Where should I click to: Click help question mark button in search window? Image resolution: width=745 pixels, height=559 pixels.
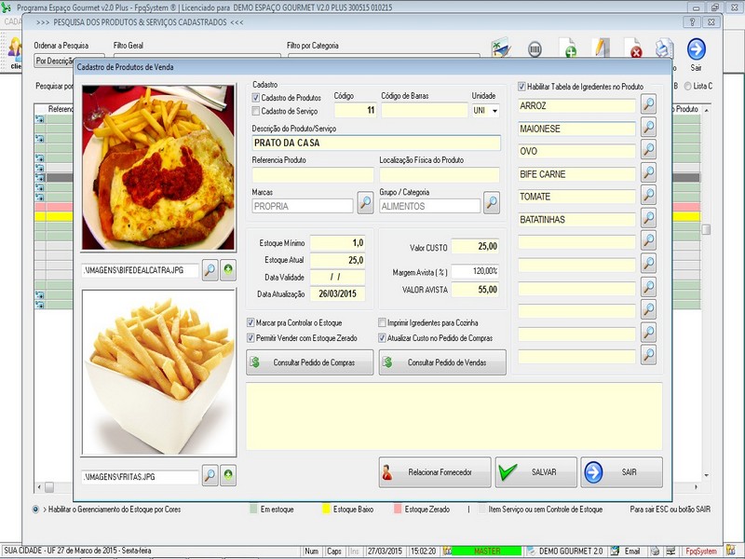tap(692, 21)
